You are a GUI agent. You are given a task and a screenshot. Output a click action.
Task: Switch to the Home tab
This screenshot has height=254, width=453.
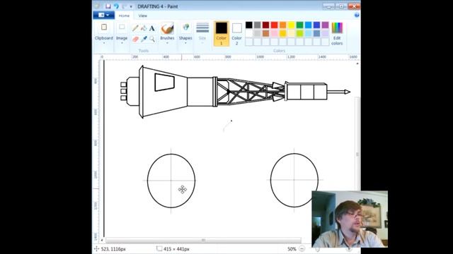point(124,16)
